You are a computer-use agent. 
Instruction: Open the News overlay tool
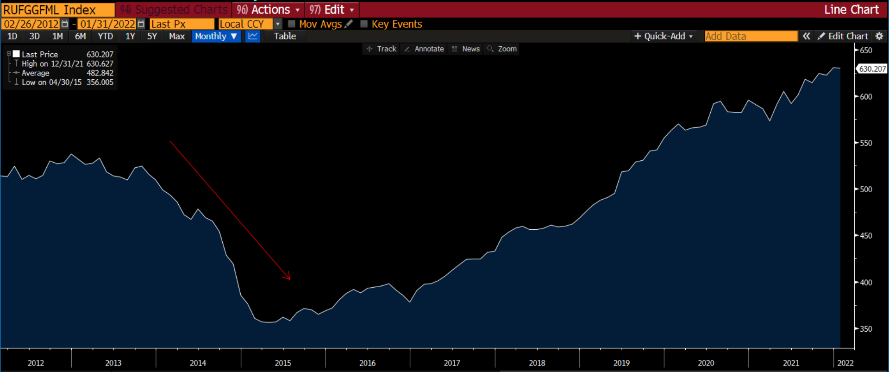tap(466, 49)
